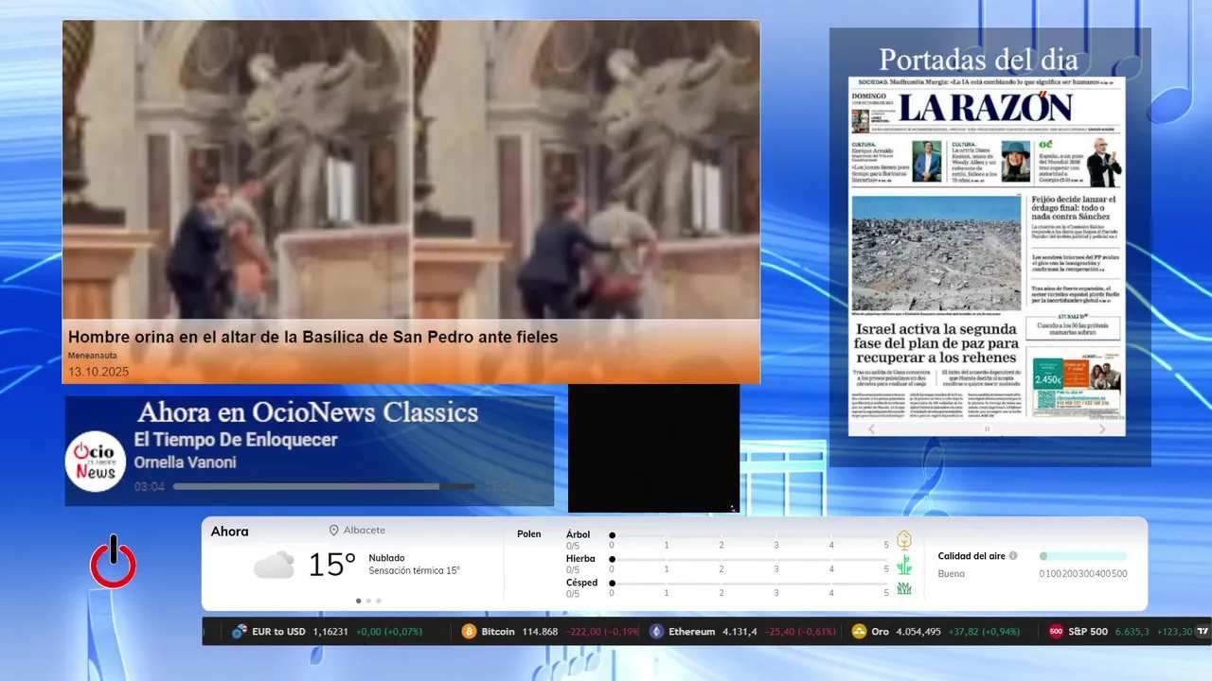Click the 'Buena' air quality value
The height and width of the screenshot is (681, 1212).
click(952, 574)
